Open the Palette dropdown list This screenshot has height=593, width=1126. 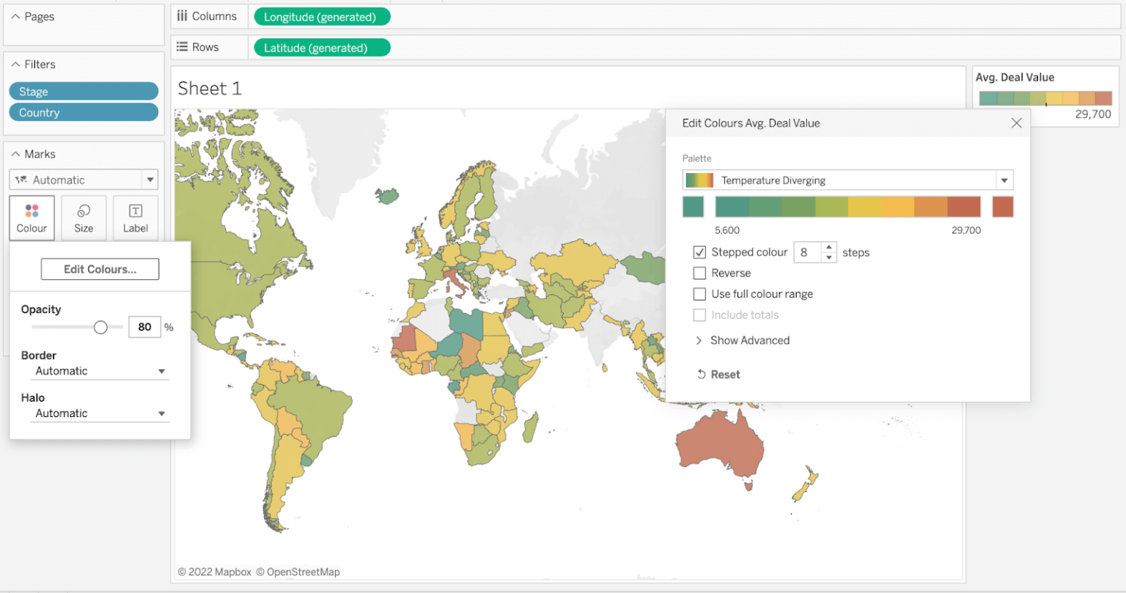pyautogui.click(x=1004, y=180)
